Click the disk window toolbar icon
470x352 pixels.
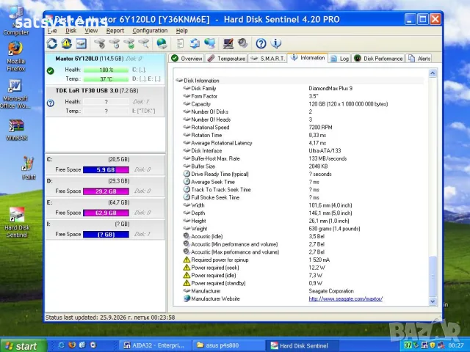[82, 44]
